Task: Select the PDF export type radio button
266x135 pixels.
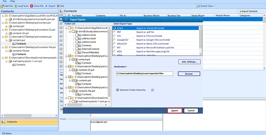Action: click(x=115, y=32)
